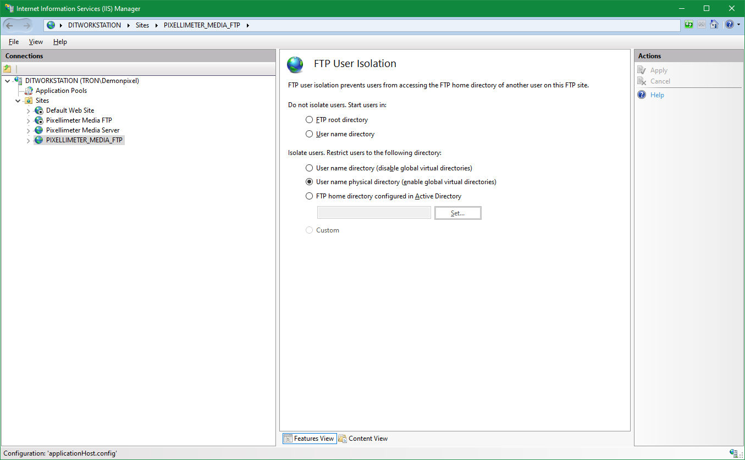Click the DITWORKSTATION server icon in tree
The width and height of the screenshot is (745, 460).
click(19, 81)
